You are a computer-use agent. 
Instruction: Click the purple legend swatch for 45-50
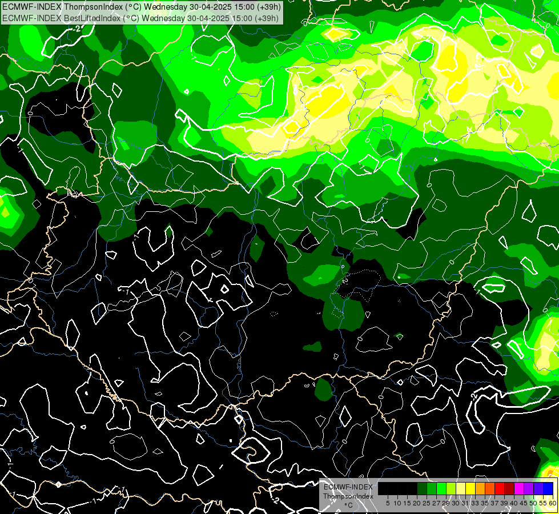[529, 489]
